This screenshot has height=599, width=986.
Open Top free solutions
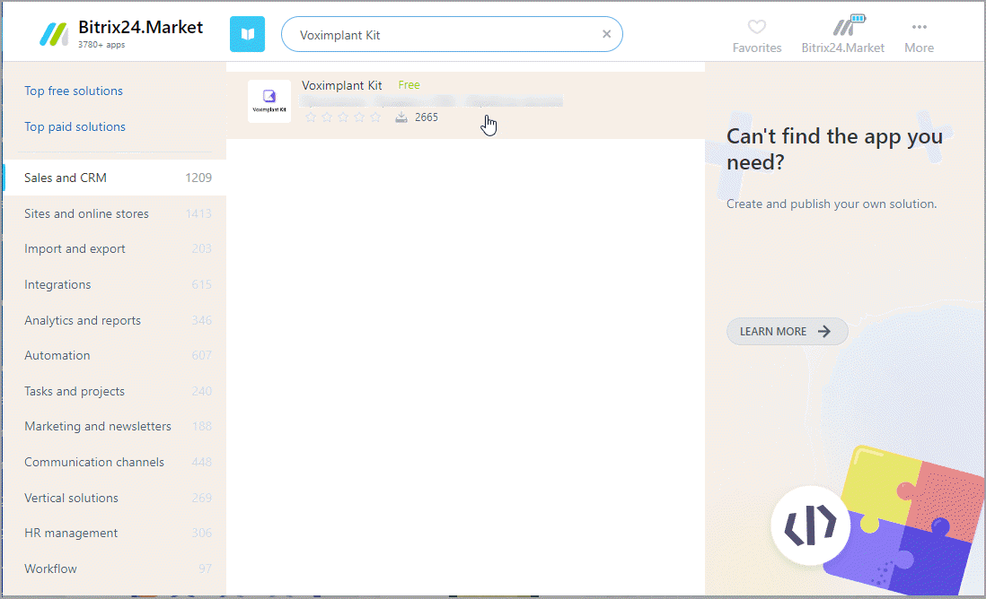point(74,91)
